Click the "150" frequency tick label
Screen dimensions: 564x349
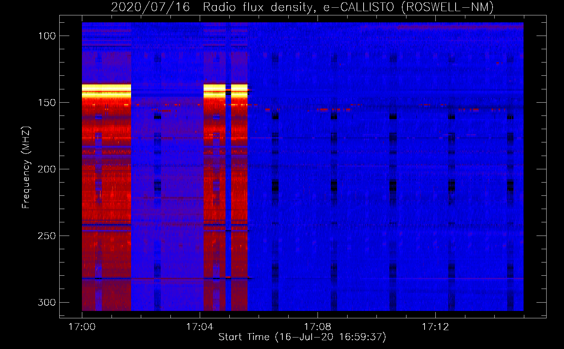(47, 103)
